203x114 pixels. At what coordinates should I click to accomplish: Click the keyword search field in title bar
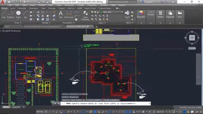click(122, 2)
